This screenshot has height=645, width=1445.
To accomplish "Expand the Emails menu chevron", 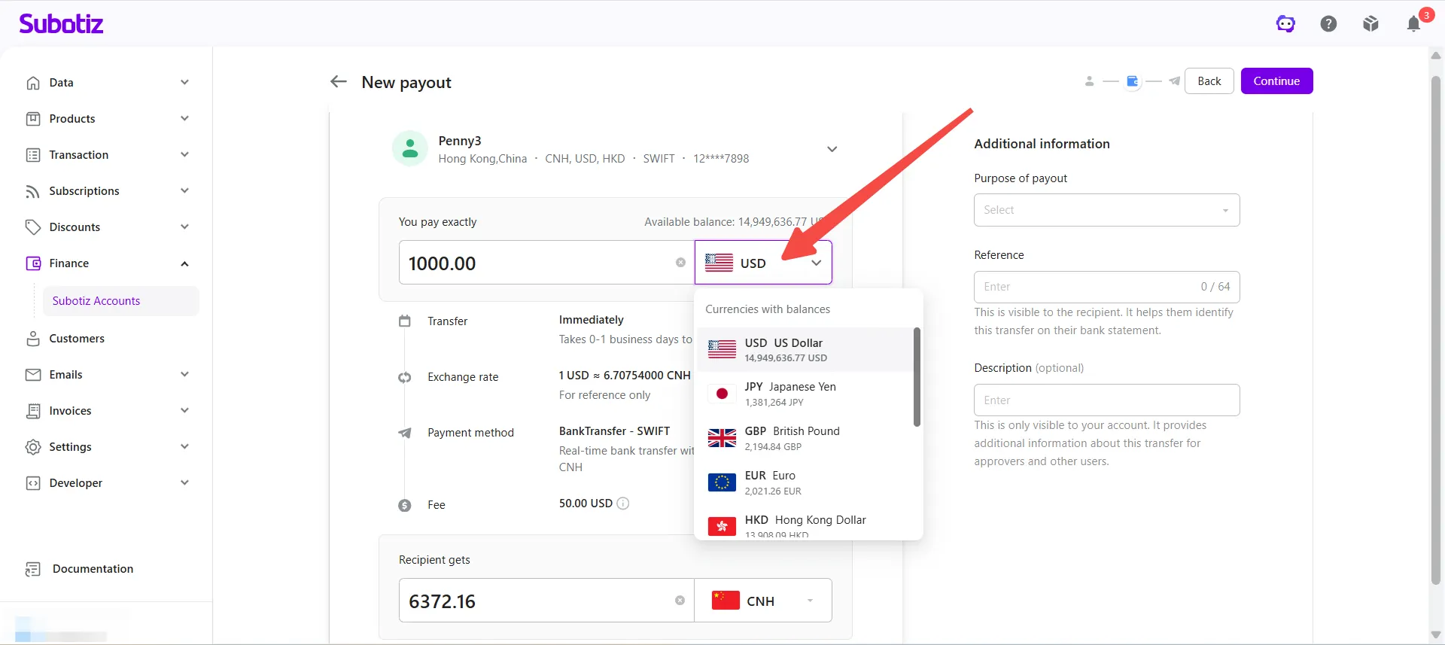I will (184, 374).
